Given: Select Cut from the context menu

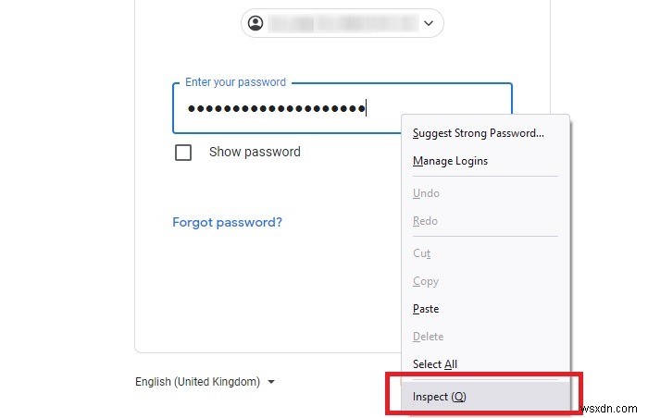Looking at the screenshot, I should [x=421, y=253].
